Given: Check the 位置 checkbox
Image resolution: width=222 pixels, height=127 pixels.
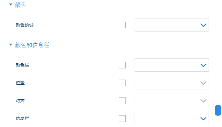Looking at the screenshot, I should [x=122, y=83].
